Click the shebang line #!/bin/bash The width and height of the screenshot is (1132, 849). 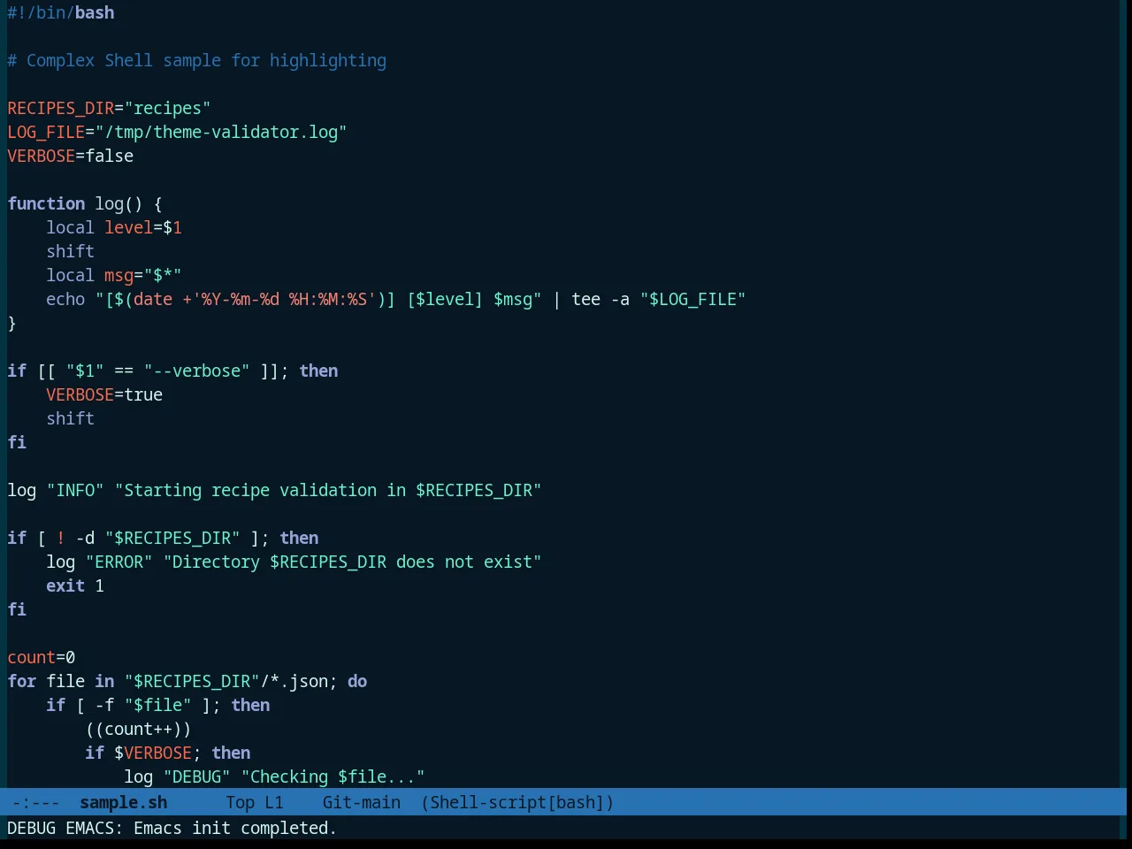coord(61,12)
